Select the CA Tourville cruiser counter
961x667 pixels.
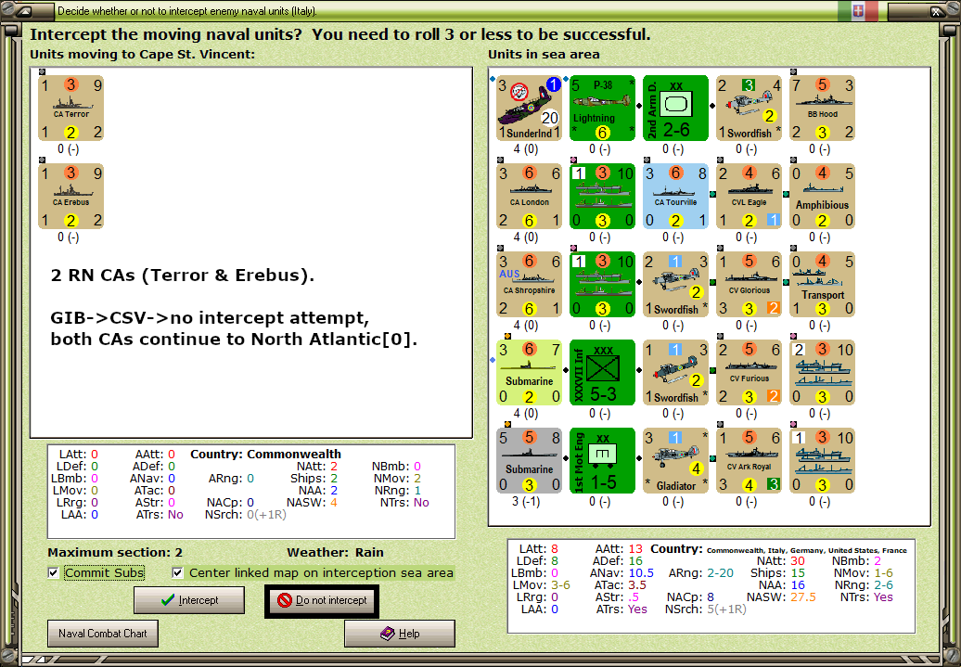[676, 197]
